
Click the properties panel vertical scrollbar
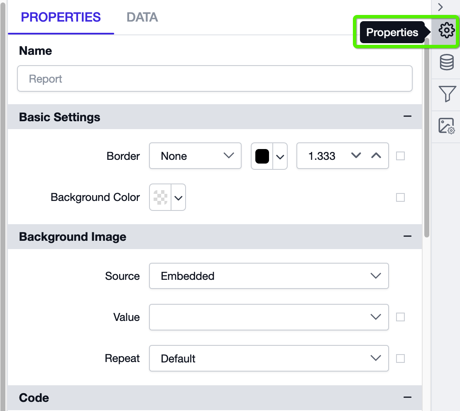(x=427, y=138)
